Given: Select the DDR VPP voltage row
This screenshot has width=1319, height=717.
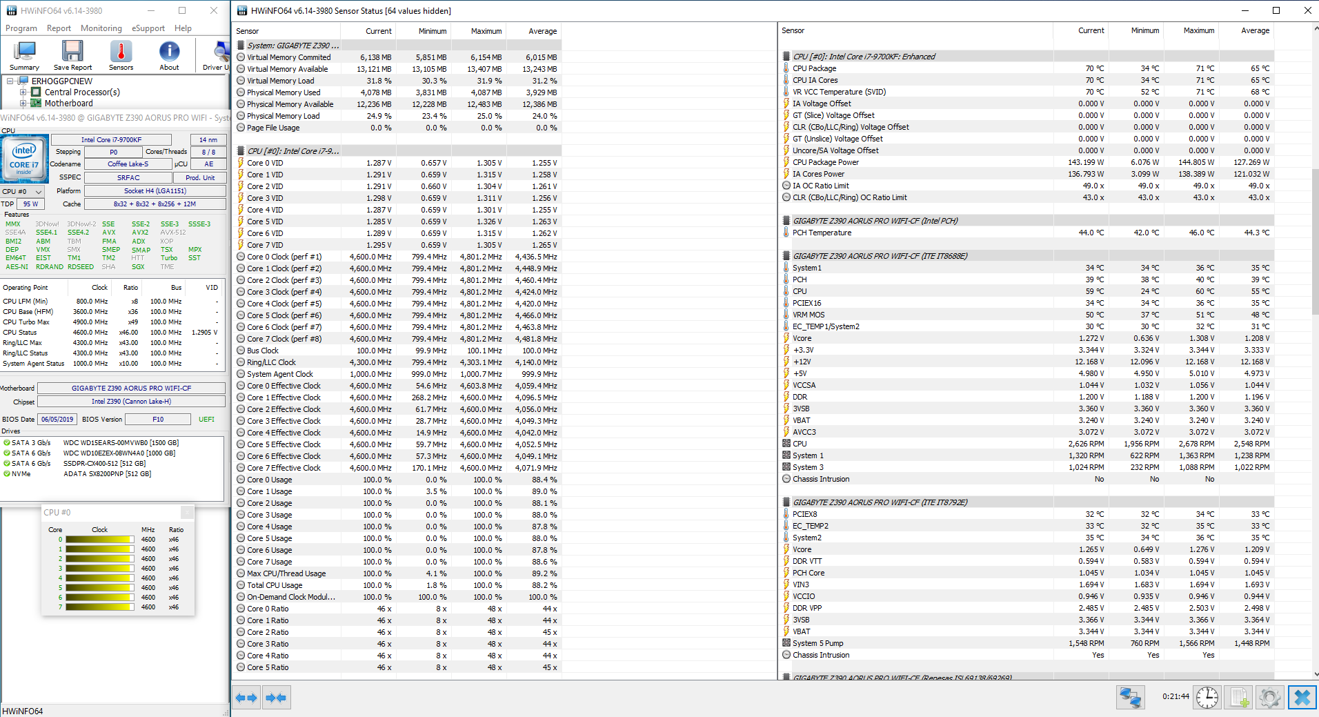Looking at the screenshot, I should coord(1027,608).
